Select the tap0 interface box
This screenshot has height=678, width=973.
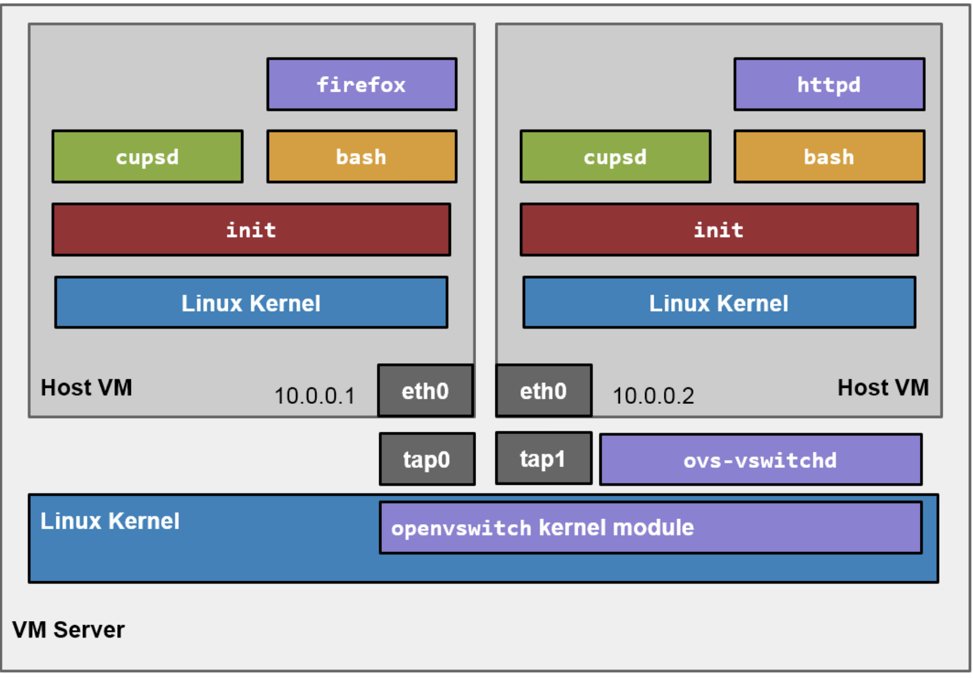tap(427, 459)
